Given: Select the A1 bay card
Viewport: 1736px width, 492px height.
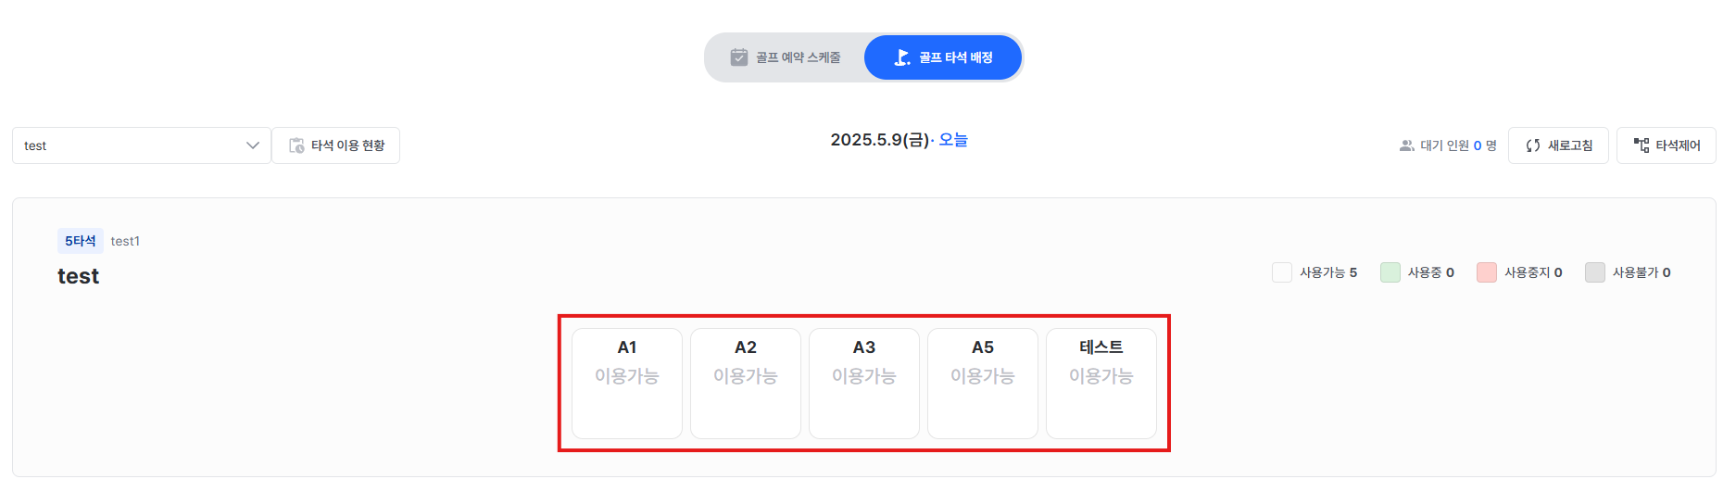Looking at the screenshot, I should pos(627,384).
